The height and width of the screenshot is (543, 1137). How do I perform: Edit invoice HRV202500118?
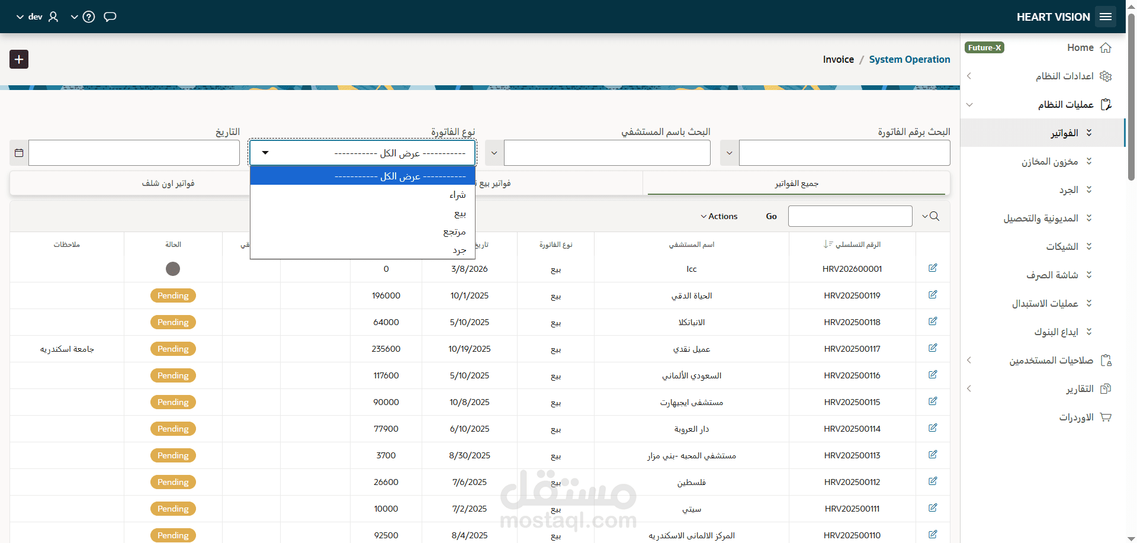click(933, 322)
